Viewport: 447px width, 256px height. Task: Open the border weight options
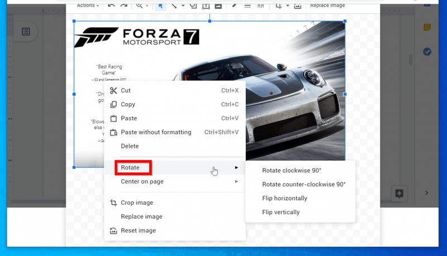coord(248,6)
